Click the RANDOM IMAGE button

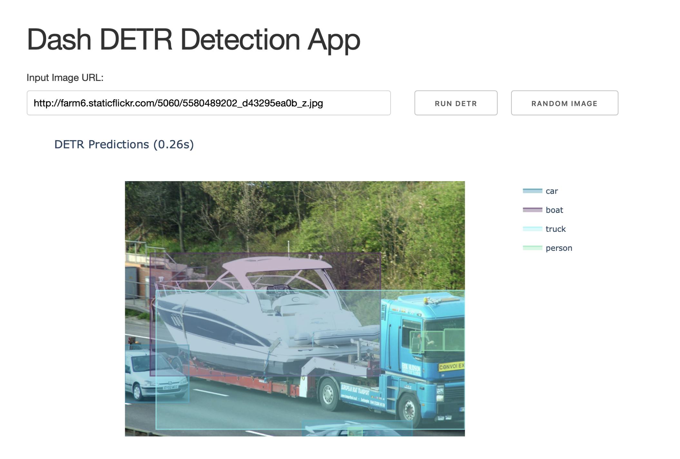[564, 103]
